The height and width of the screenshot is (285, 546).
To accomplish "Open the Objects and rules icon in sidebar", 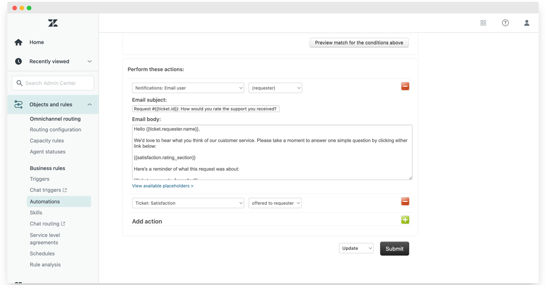I will tap(18, 105).
